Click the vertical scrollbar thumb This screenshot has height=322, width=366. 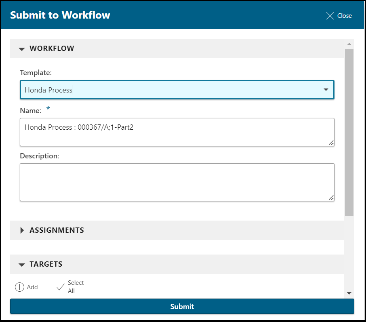click(x=349, y=131)
